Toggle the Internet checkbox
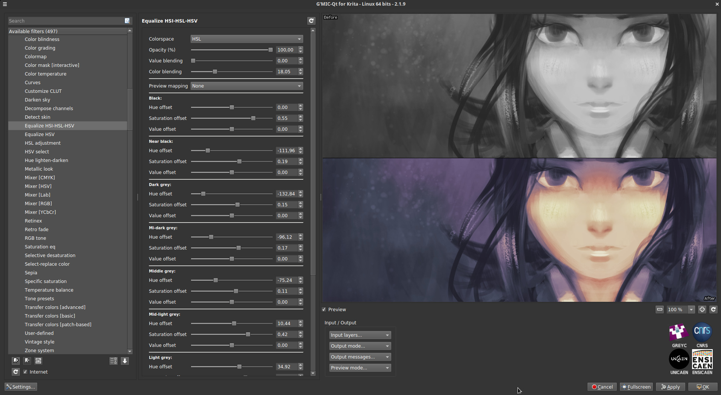721x395 pixels. point(25,372)
